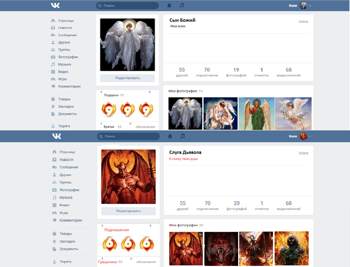Screen dimensions: 350x267
Task: Open the music note icon in the bottom header
Action: click(182, 136)
